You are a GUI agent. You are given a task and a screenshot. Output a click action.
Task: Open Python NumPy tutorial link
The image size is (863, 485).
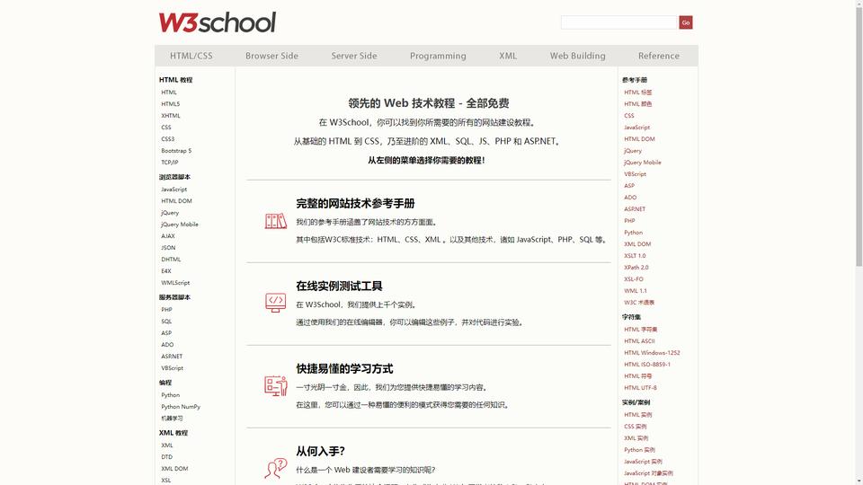[x=181, y=407]
